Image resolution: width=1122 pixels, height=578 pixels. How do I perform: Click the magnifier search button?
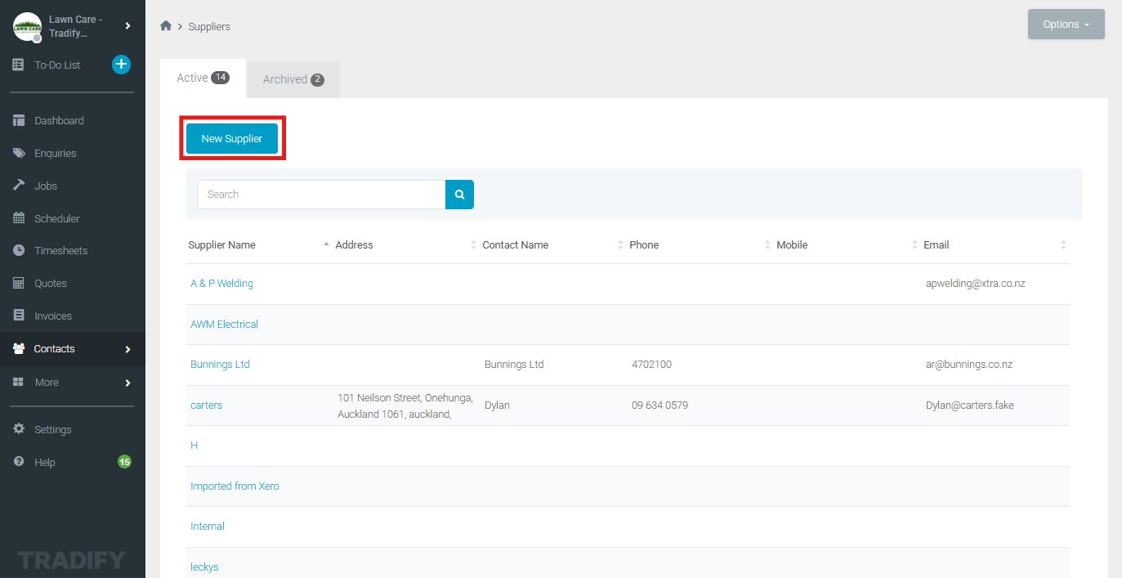click(x=459, y=195)
